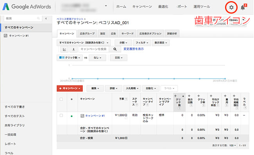This screenshot has width=254, height=155.
Task: Open the account selector dropdown arrow
Action: click(x=106, y=6)
